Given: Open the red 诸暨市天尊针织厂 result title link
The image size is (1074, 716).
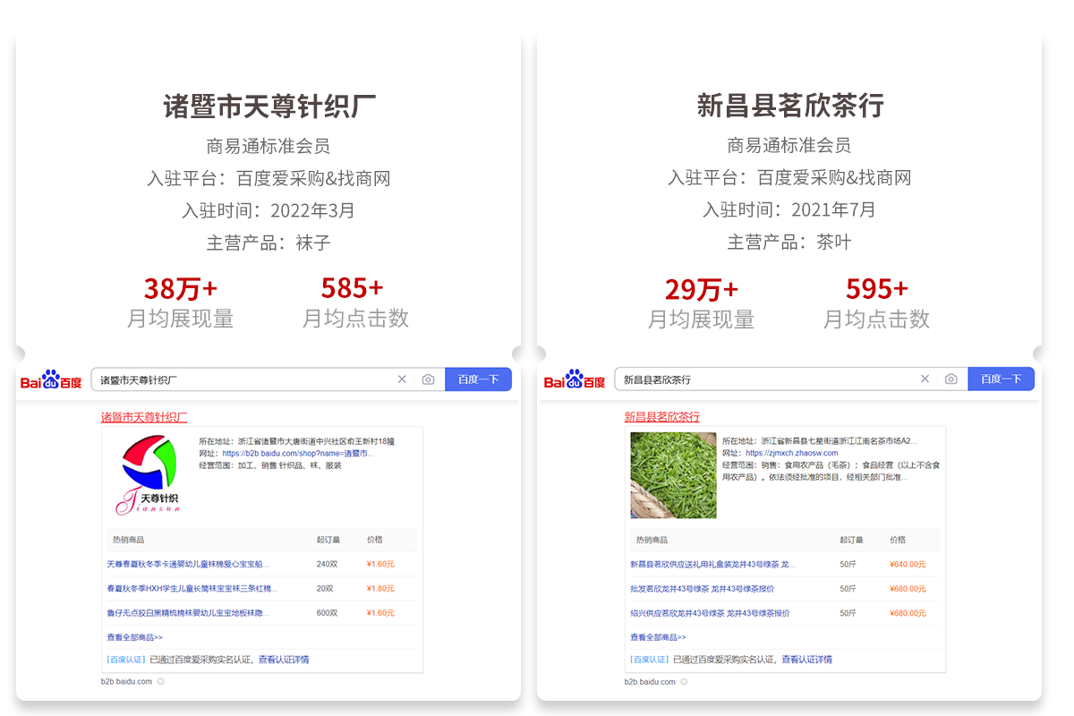Looking at the screenshot, I should click(x=144, y=417).
